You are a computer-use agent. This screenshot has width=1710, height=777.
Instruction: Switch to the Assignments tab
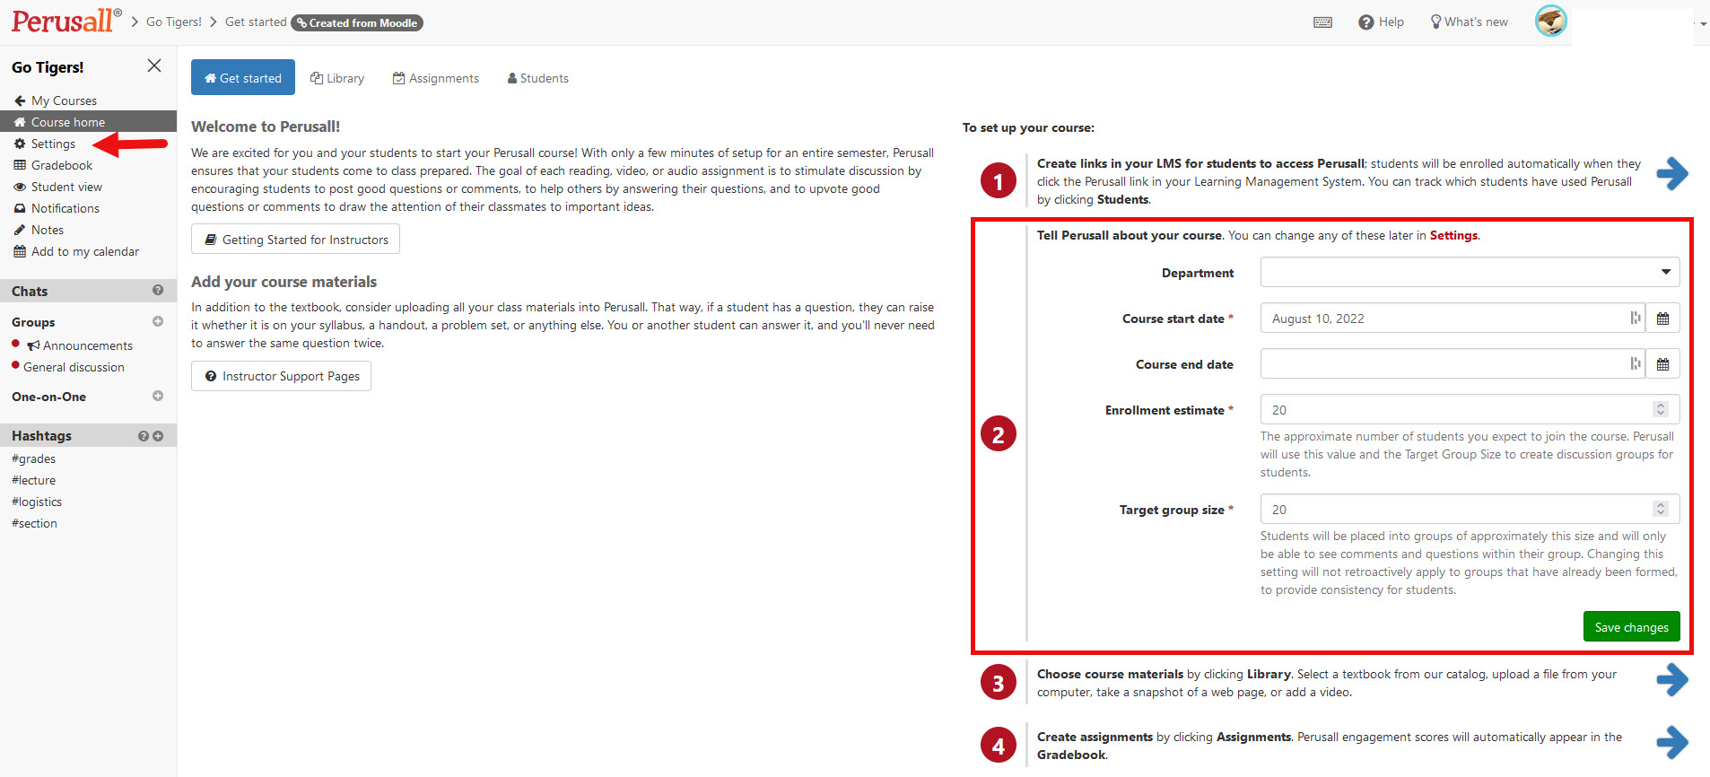(x=436, y=78)
